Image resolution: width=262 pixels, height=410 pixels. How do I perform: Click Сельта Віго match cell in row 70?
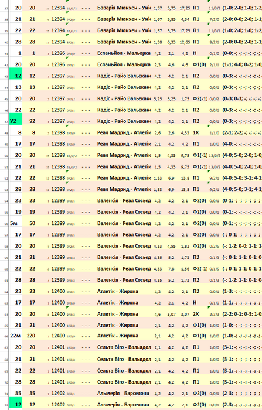click(124, 382)
